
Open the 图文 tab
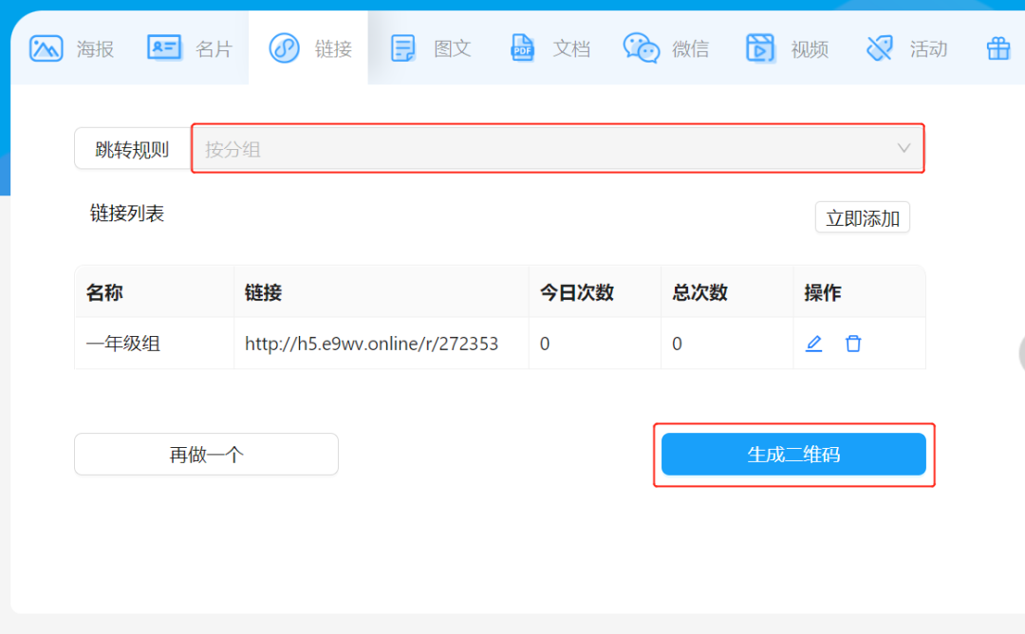click(x=427, y=48)
